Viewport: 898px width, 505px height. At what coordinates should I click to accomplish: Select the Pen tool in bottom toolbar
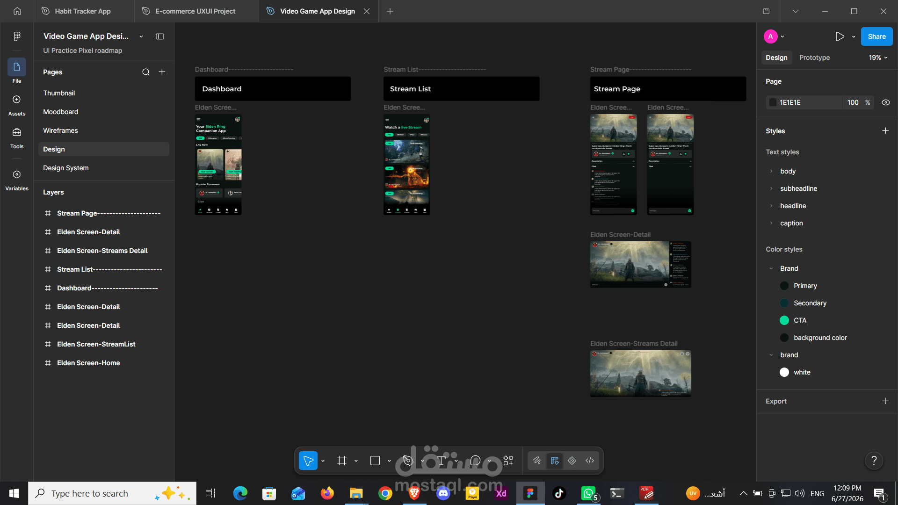tap(408, 461)
